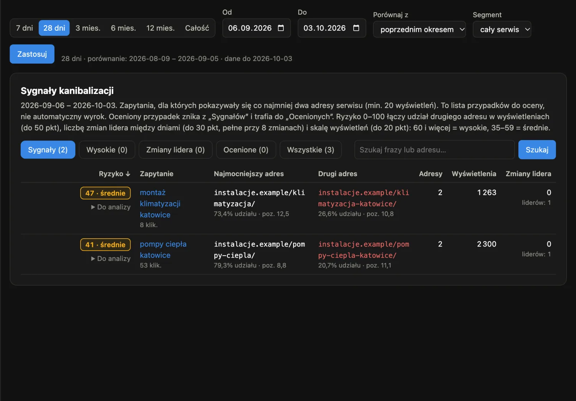Switch to Wysokie (0) tab
Screen dimensions: 576x401
click(x=107, y=150)
